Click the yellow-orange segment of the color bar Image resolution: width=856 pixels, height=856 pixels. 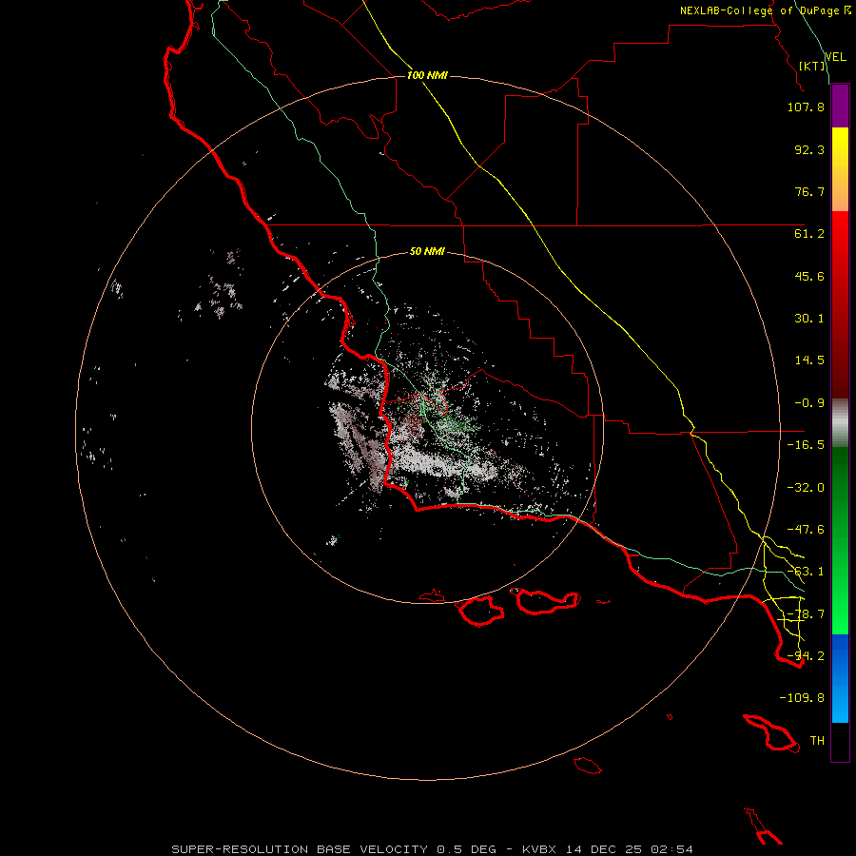pos(840,169)
